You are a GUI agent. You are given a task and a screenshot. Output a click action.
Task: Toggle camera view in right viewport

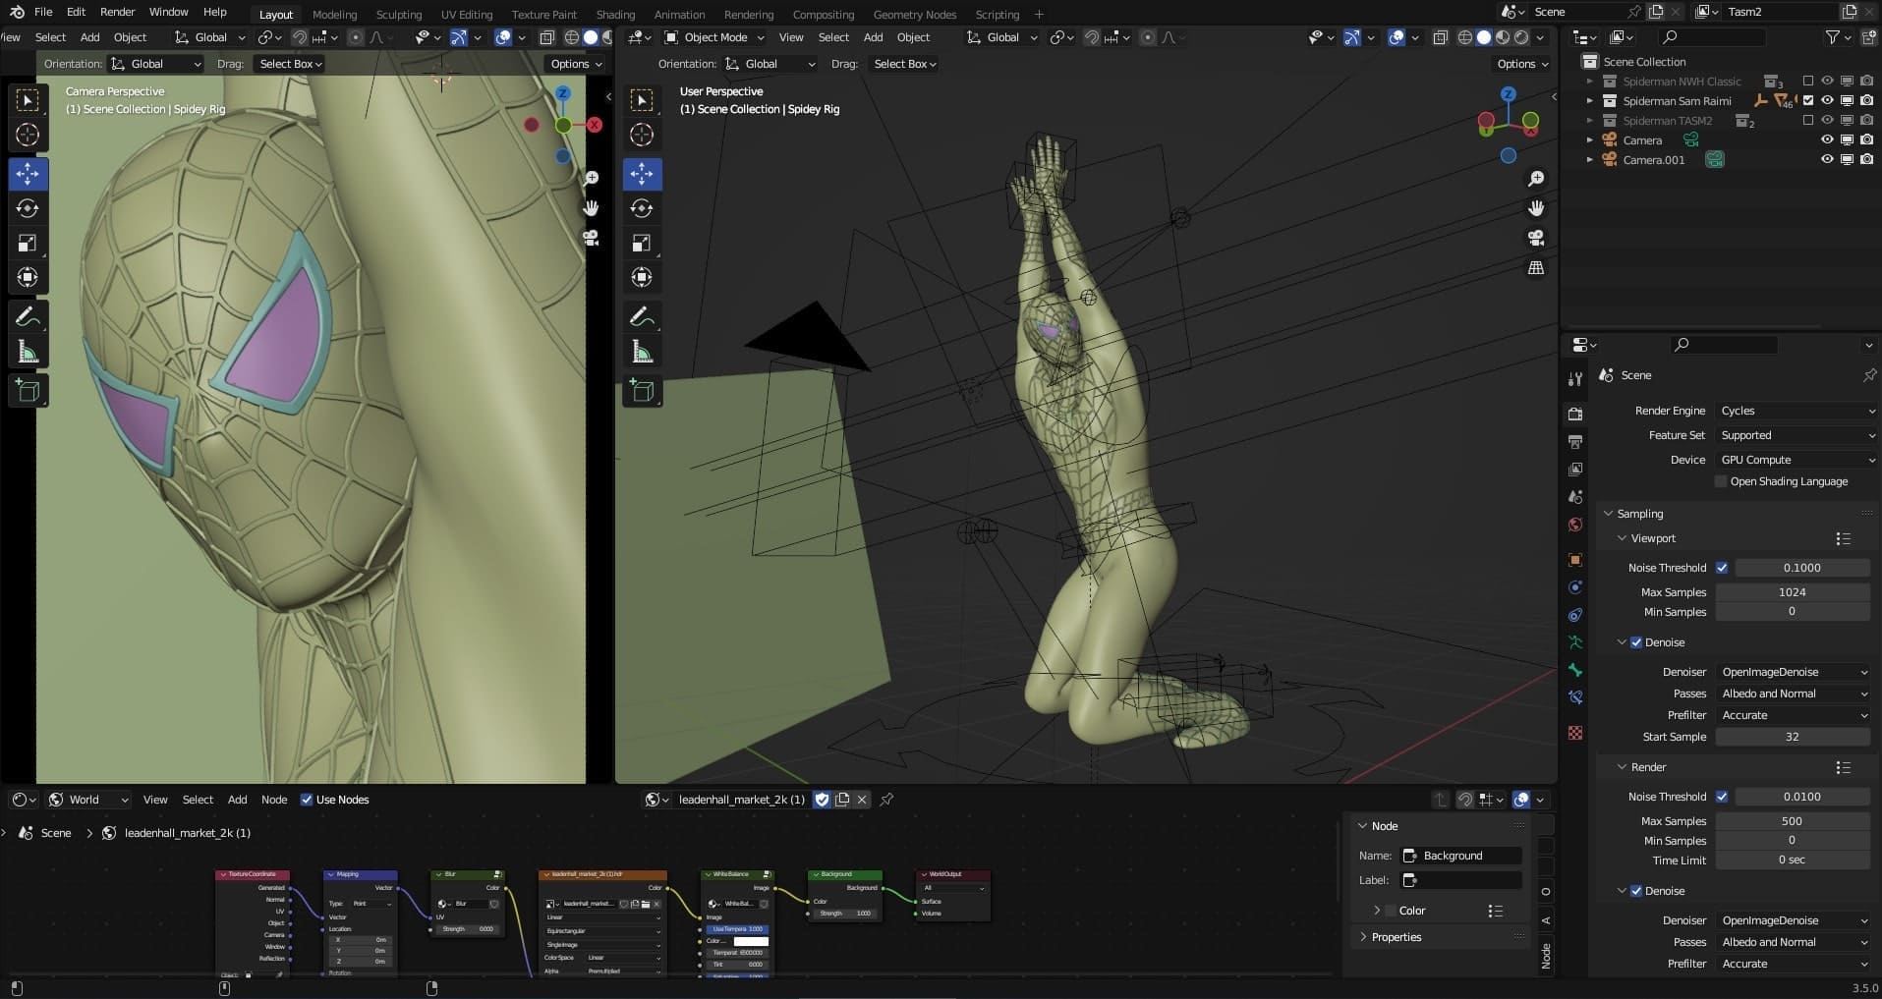[x=1535, y=238]
